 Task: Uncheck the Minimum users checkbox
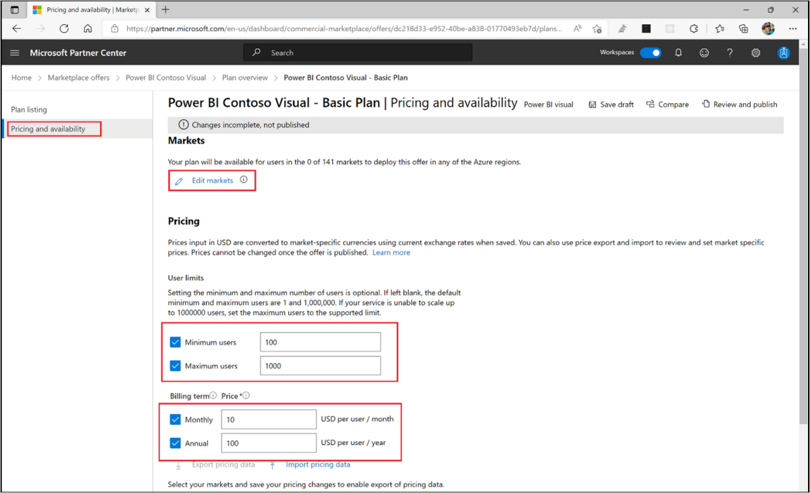(x=175, y=342)
